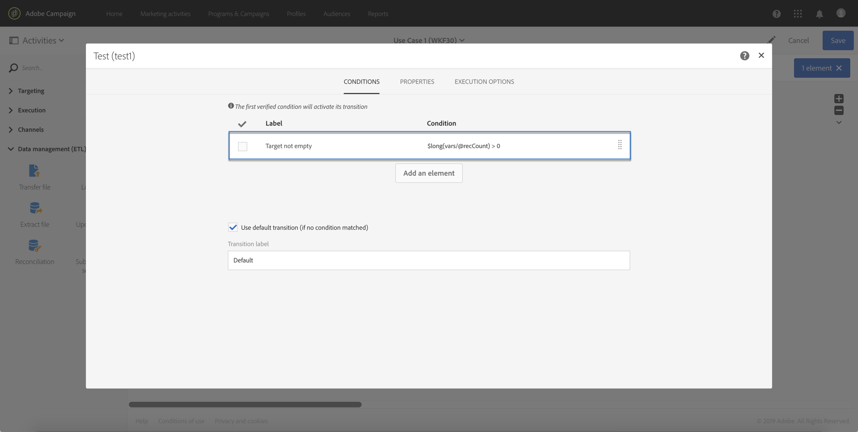Viewport: 858px width, 432px height.
Task: Check the Target not empty row checkbox
Action: click(x=243, y=147)
